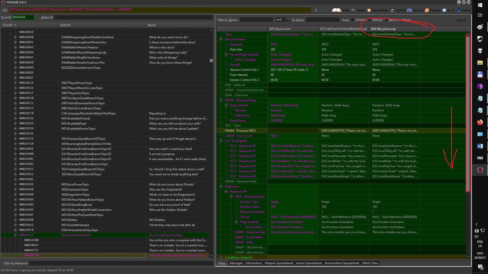Click the Editor ID input field
The height and width of the screenshot is (274, 488).
[x=133, y=17]
